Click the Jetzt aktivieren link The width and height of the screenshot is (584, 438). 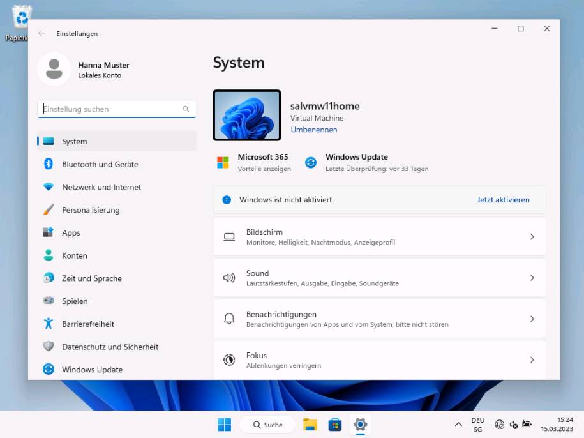click(503, 200)
